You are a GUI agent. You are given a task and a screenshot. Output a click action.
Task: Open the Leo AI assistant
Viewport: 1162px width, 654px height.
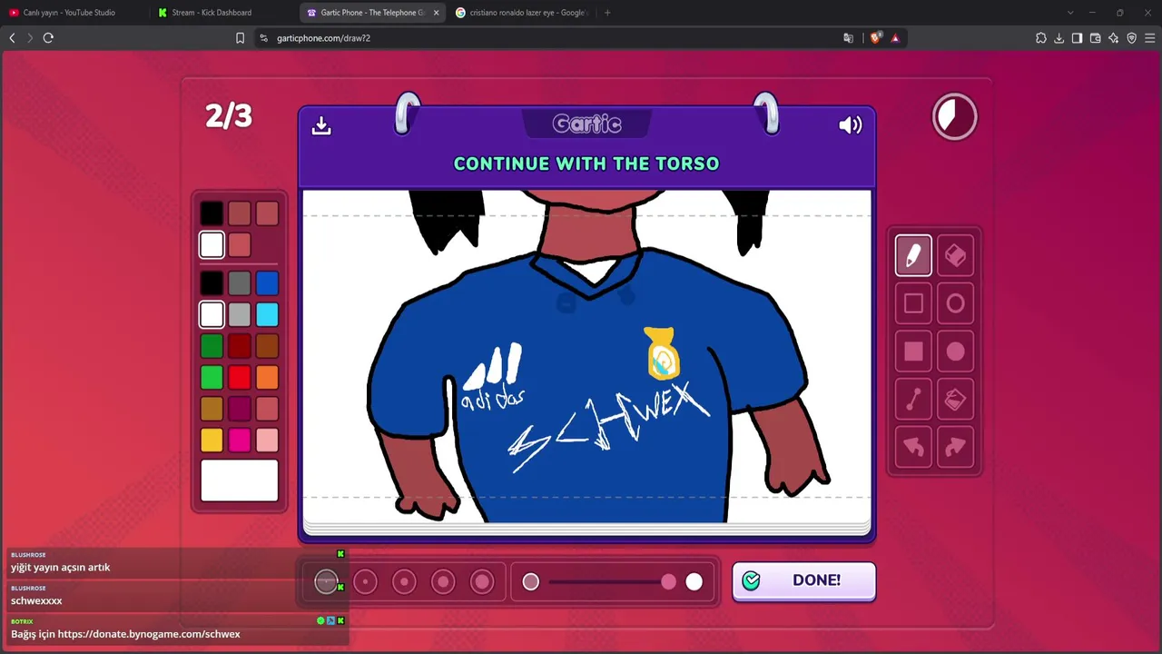[1113, 38]
